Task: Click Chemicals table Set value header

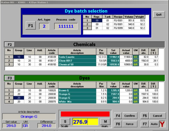Action: [113, 52]
